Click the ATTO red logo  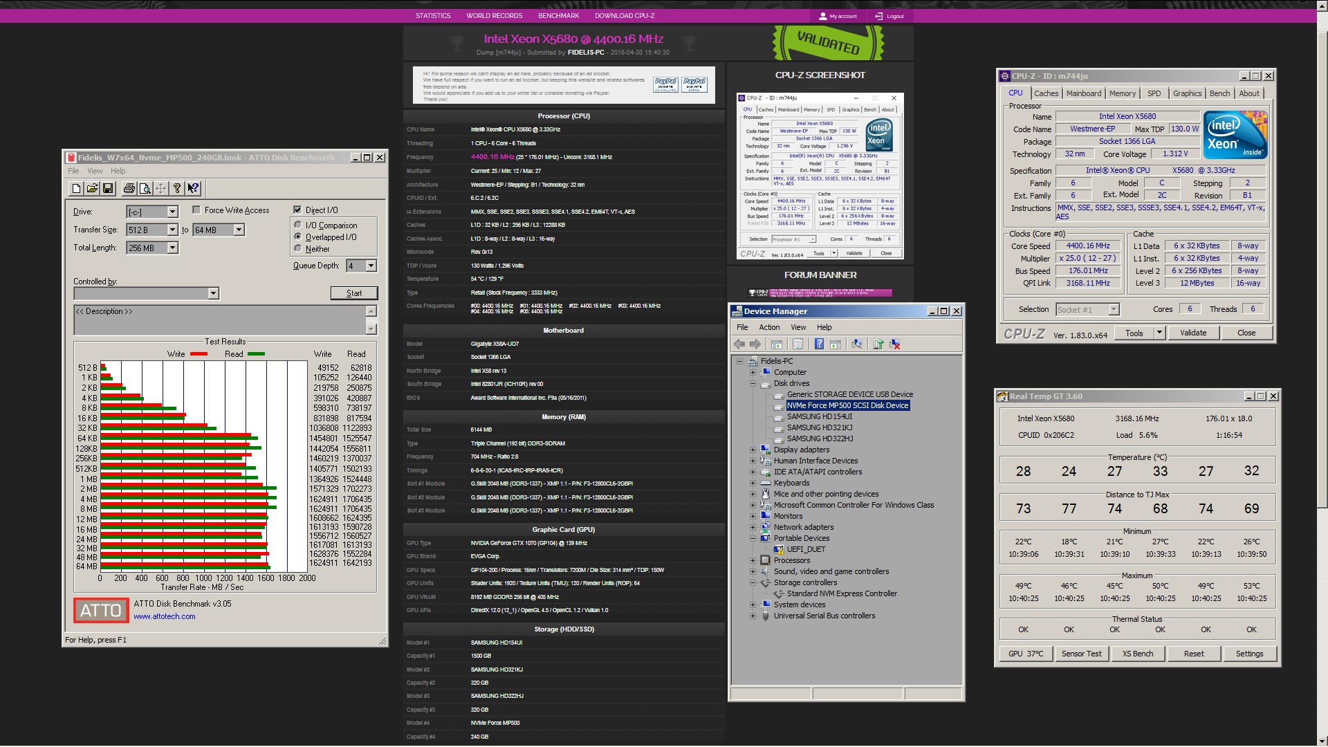tap(101, 611)
